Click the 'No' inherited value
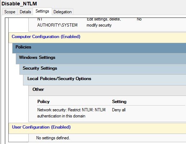186x144 pixels. pos(139,19)
